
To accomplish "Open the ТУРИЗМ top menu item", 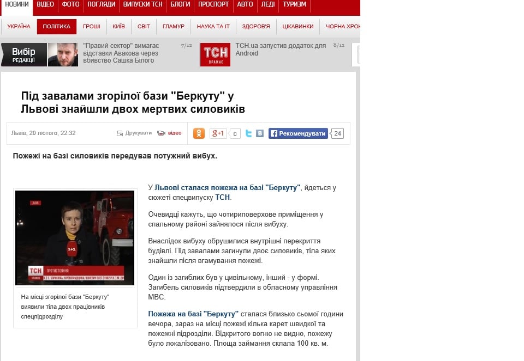I will 294,4.
